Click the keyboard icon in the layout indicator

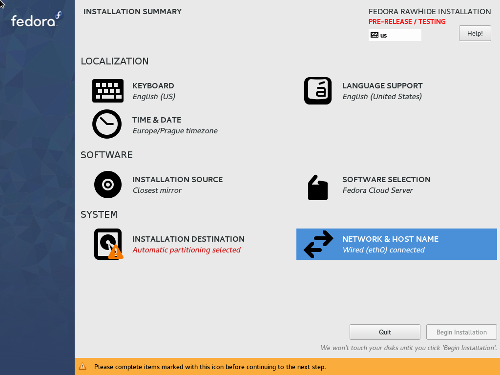(375, 35)
